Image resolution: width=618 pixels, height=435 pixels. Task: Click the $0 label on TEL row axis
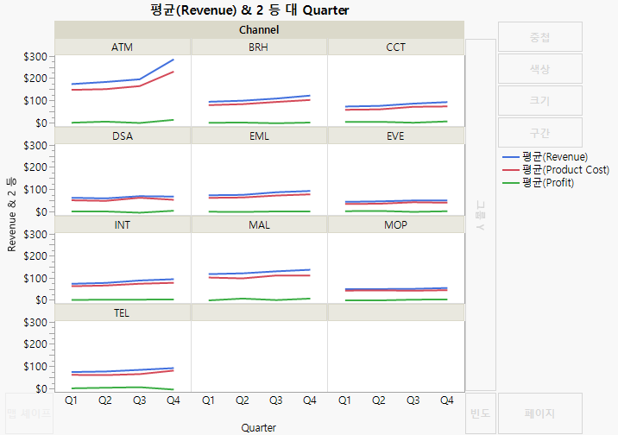tap(41, 389)
